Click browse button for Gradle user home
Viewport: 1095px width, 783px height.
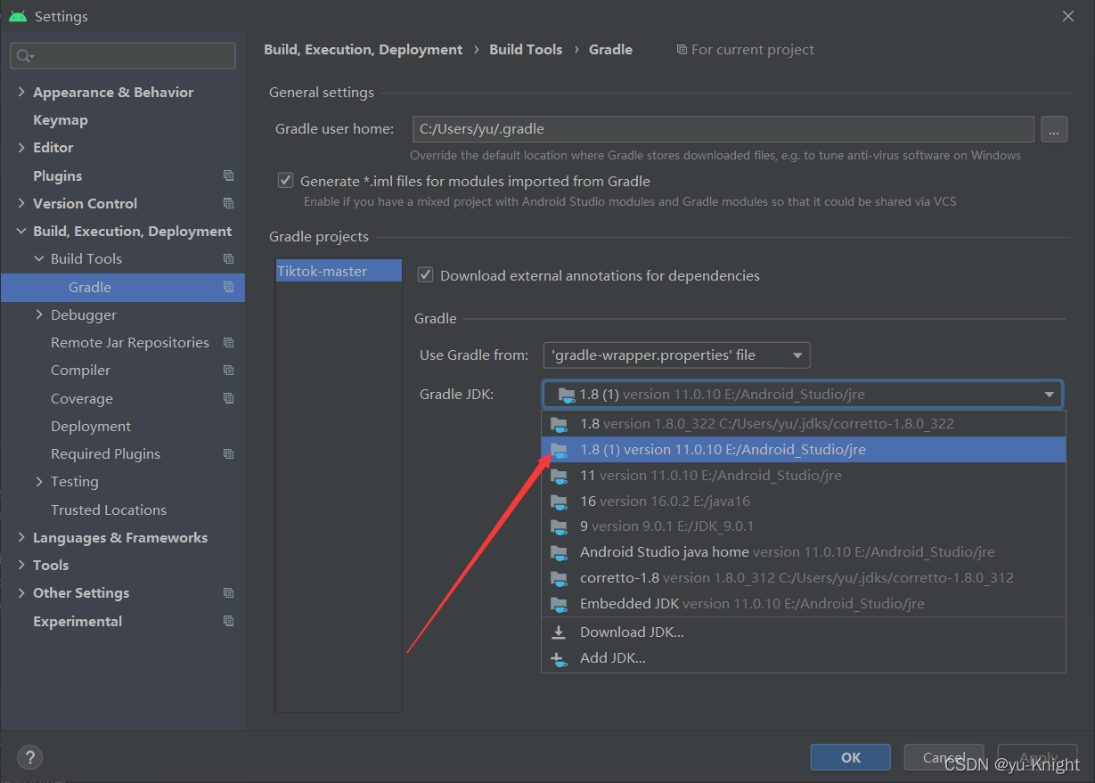1053,129
